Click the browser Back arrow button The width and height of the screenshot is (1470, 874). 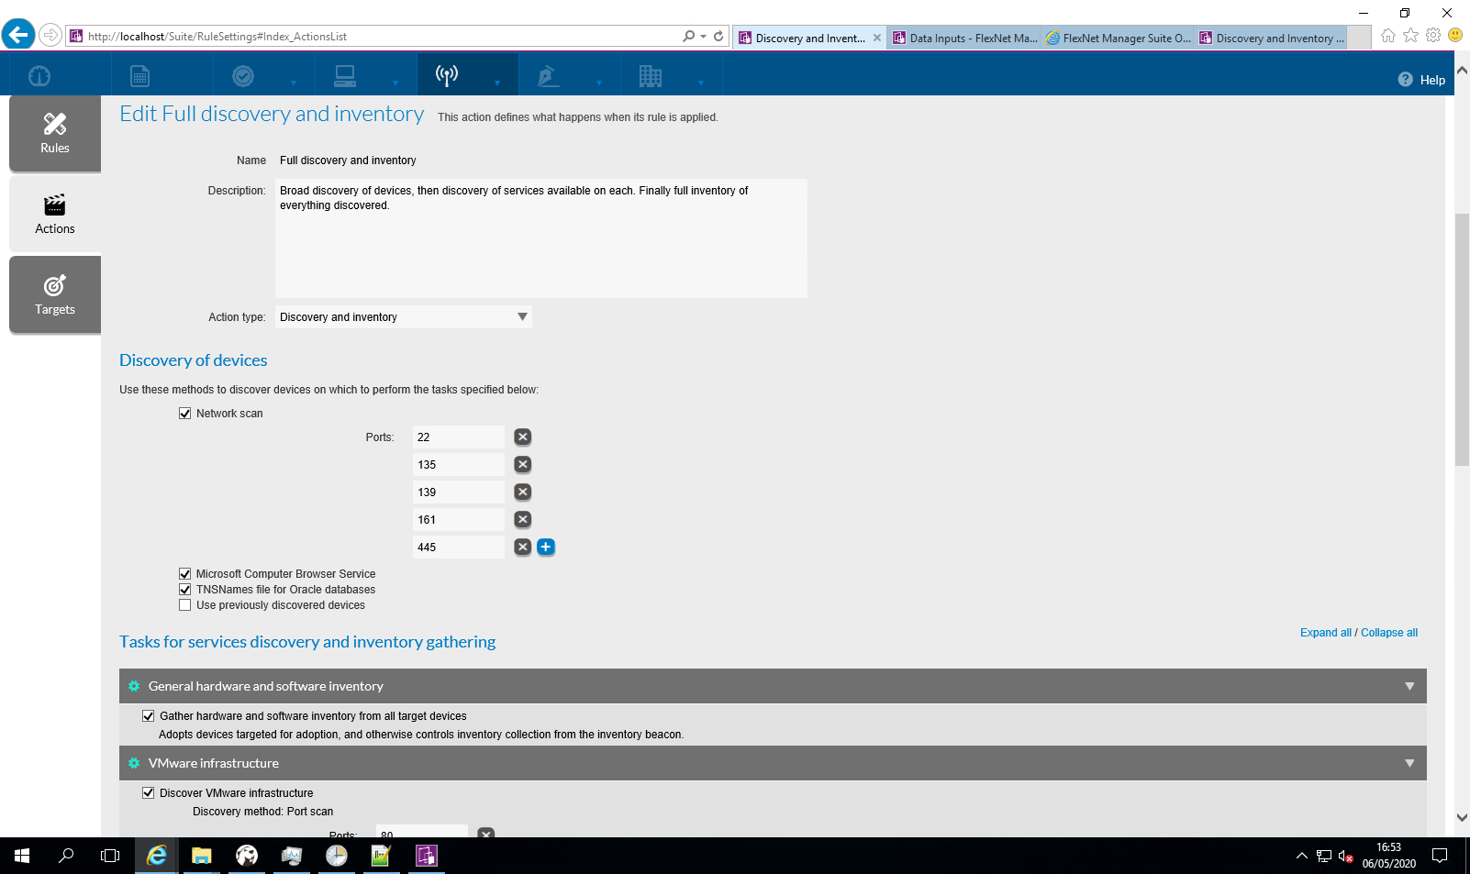(x=17, y=35)
